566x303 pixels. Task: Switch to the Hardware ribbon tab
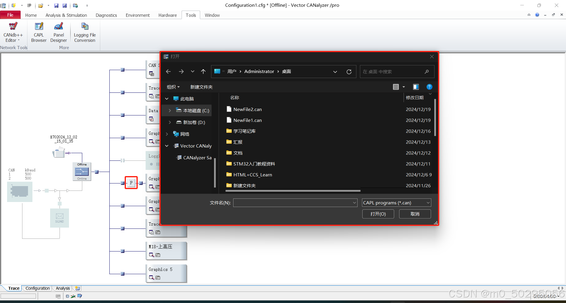click(167, 15)
